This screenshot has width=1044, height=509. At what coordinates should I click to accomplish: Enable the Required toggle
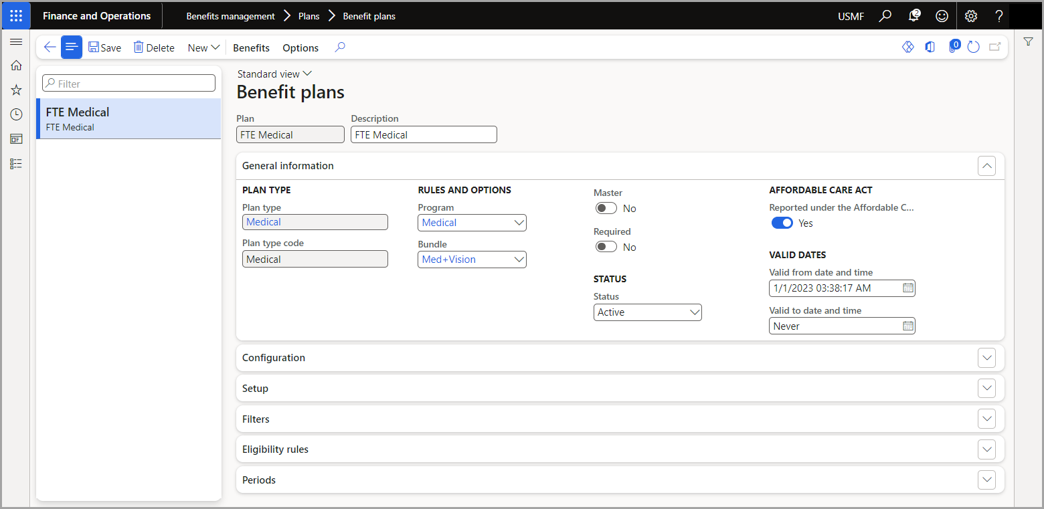[x=606, y=246]
